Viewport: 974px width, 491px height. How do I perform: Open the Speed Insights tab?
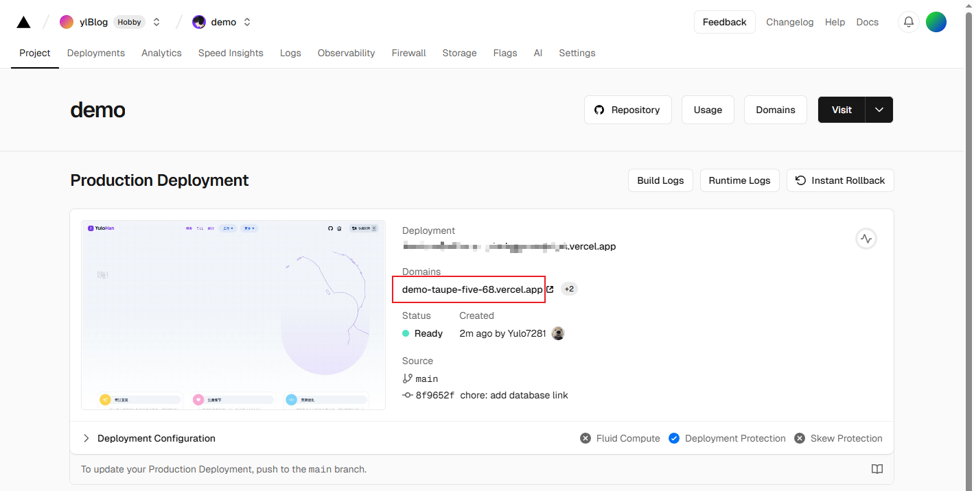[x=231, y=53]
